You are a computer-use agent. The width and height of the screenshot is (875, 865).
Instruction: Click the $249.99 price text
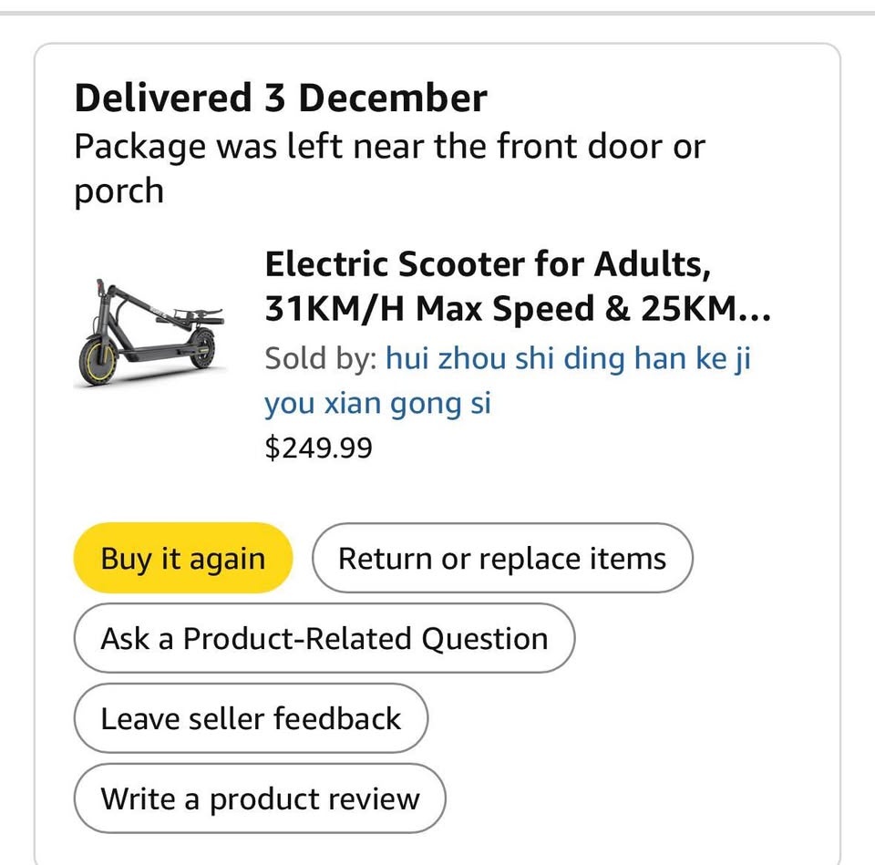(x=318, y=448)
